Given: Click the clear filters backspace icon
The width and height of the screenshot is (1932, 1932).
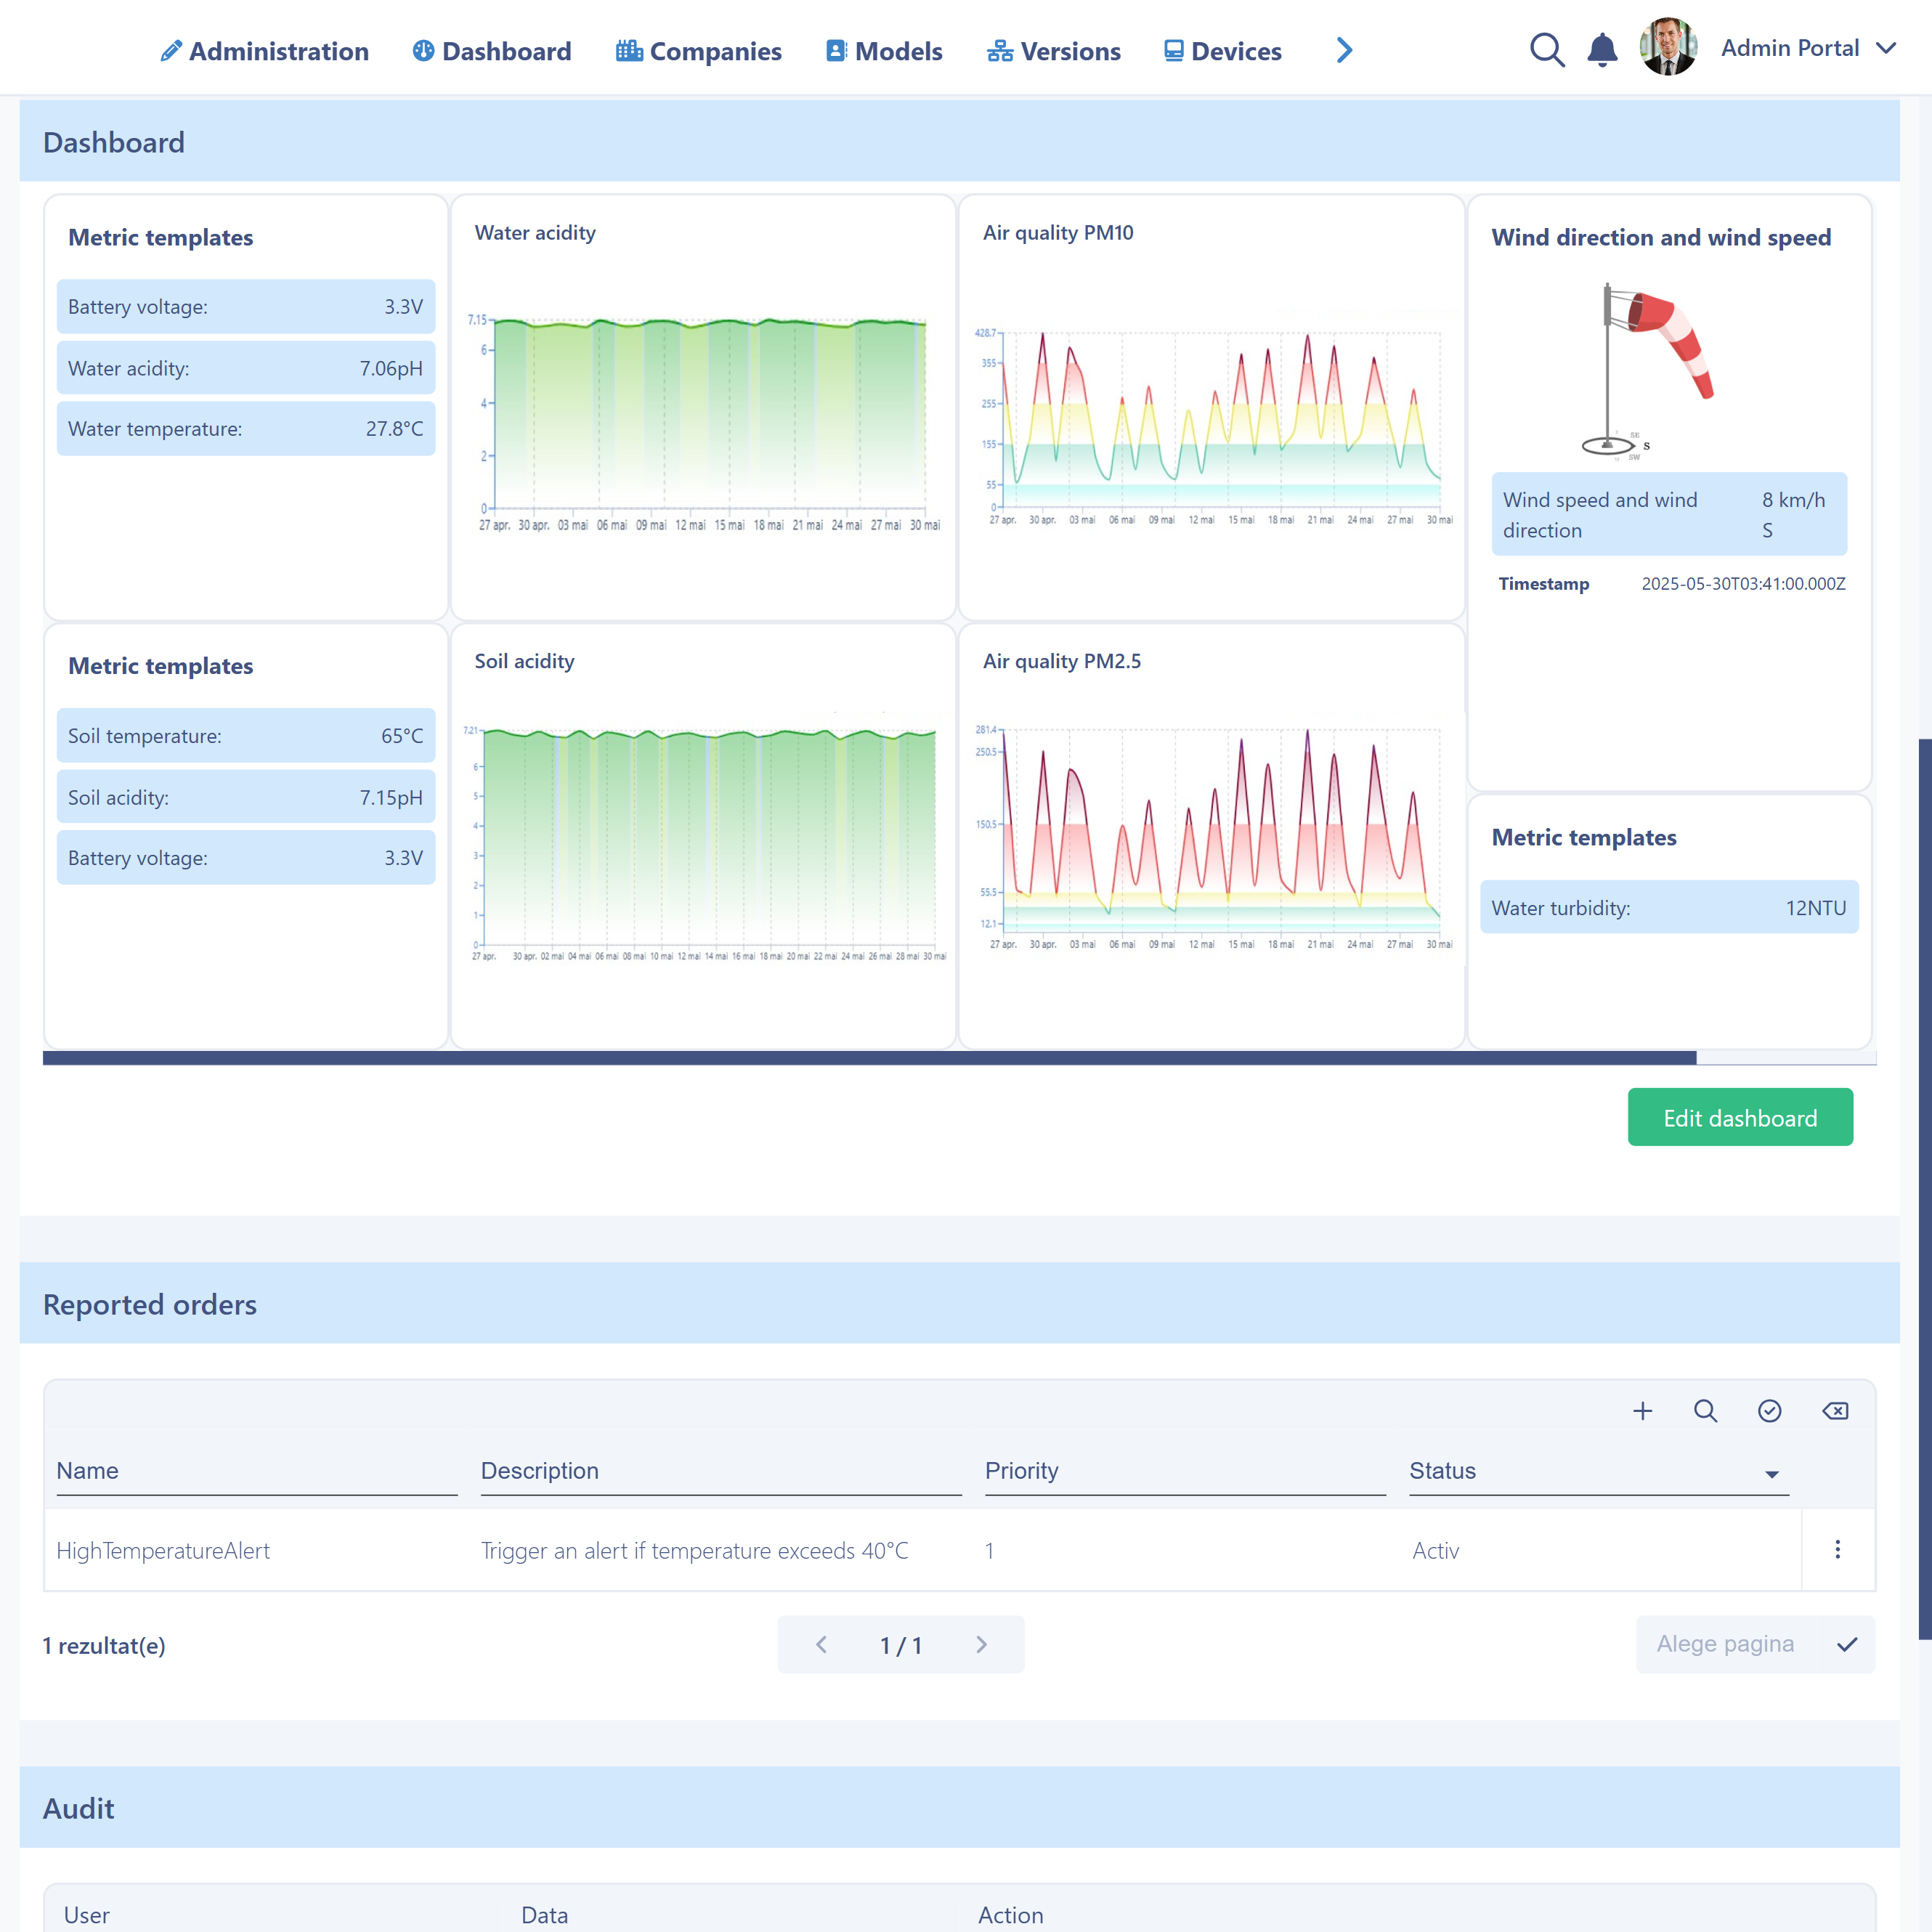Looking at the screenshot, I should click(x=1835, y=1411).
